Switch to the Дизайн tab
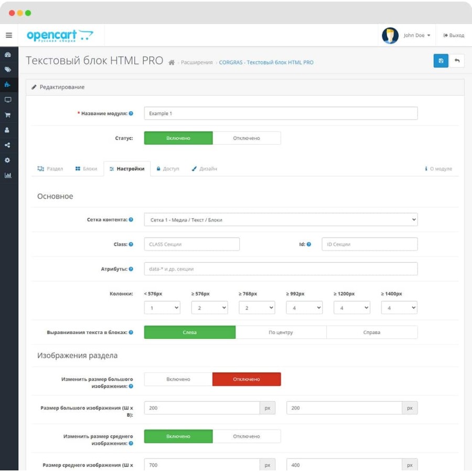 point(205,169)
